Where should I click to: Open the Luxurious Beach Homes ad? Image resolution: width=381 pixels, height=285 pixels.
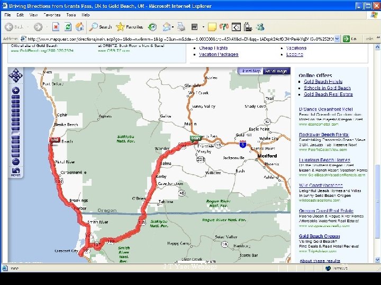324,160
